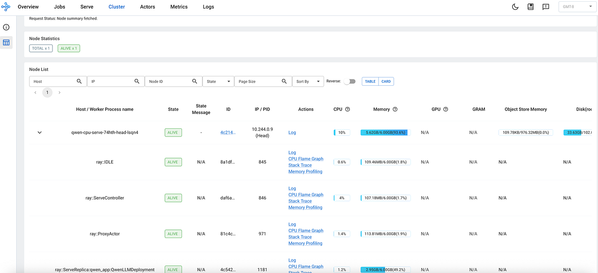This screenshot has width=598, height=273.
Task: Open Stack Trace for ray::ProxyActor
Action: click(300, 237)
